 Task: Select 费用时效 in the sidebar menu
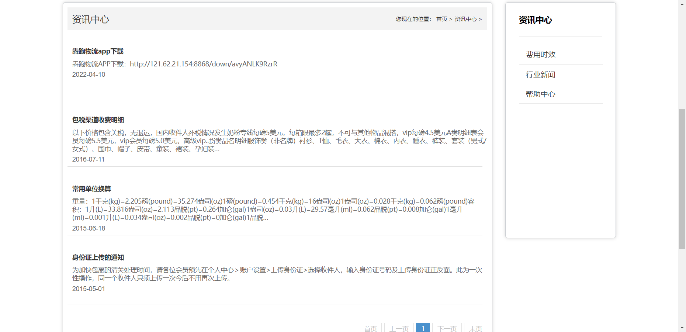540,55
